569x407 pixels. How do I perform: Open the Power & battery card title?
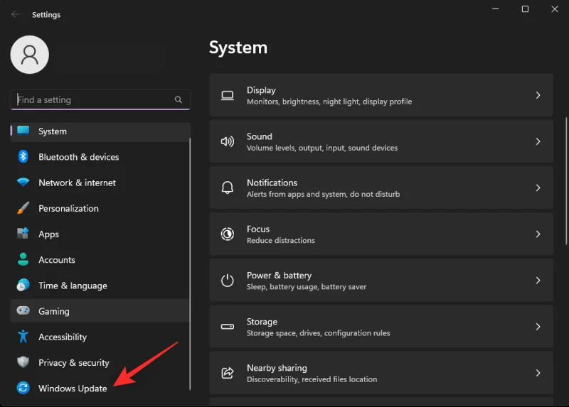pos(279,276)
